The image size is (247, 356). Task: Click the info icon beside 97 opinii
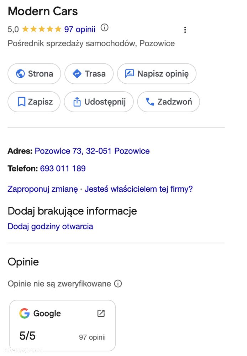tap(104, 28)
